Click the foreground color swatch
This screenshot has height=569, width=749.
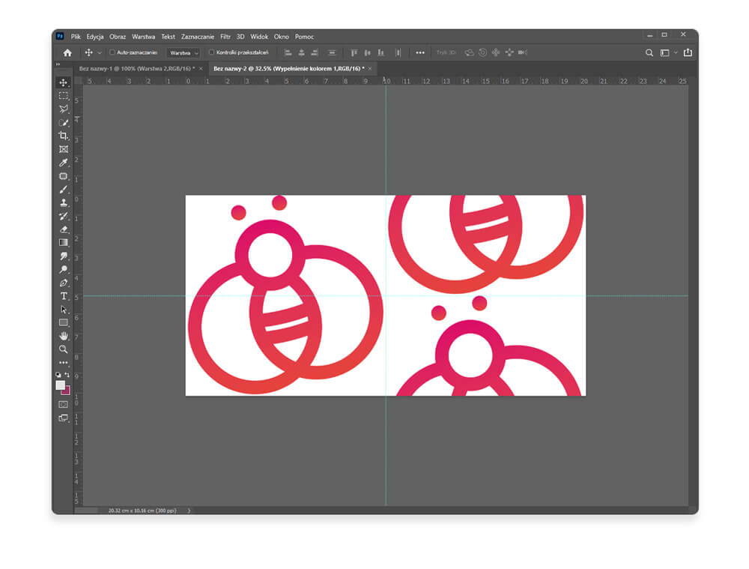[x=61, y=385]
